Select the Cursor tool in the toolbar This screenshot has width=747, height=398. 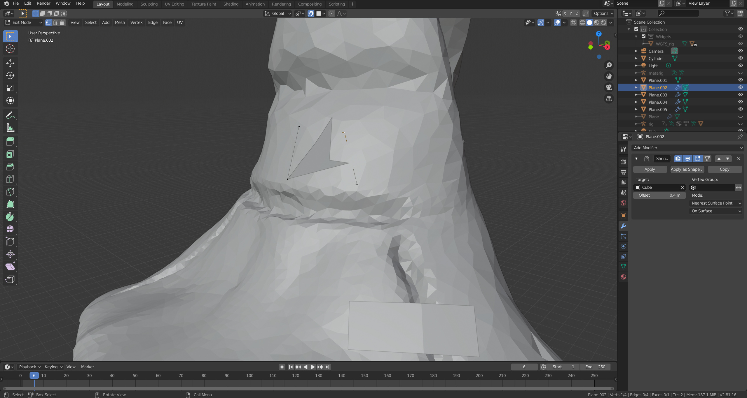pyautogui.click(x=10, y=49)
